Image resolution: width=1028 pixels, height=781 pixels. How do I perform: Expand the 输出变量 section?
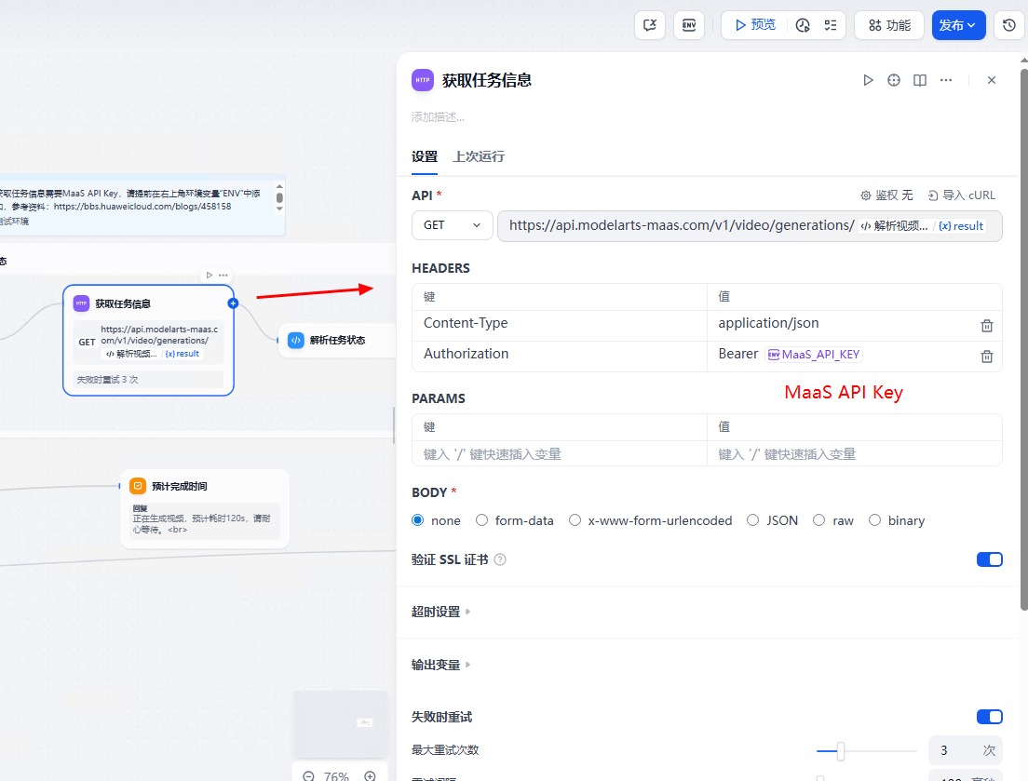[441, 665]
